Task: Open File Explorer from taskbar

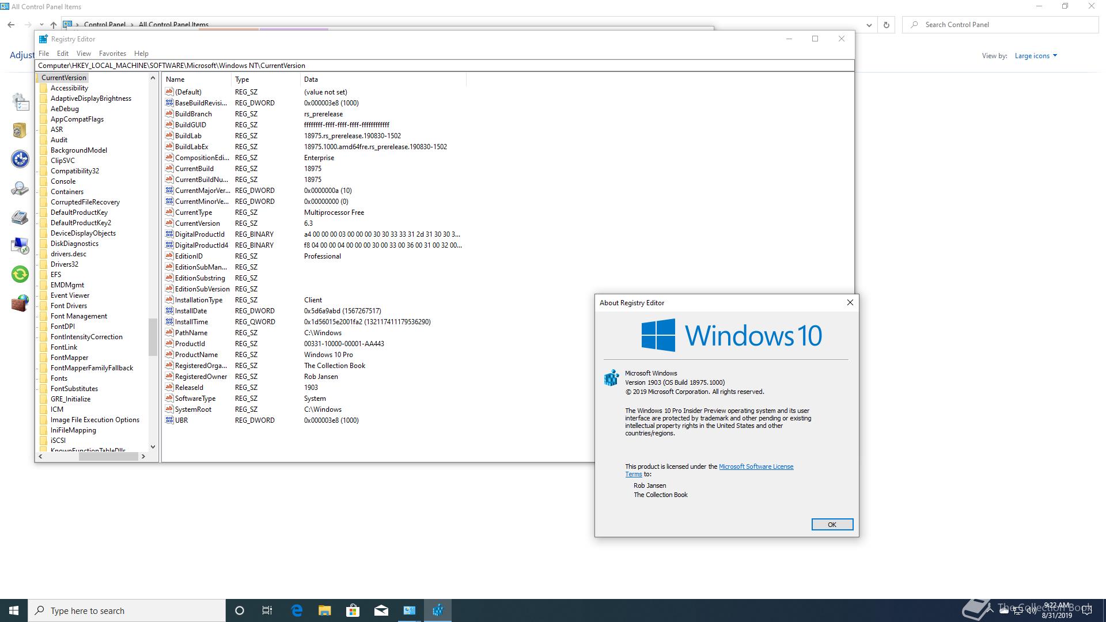Action: (x=325, y=610)
